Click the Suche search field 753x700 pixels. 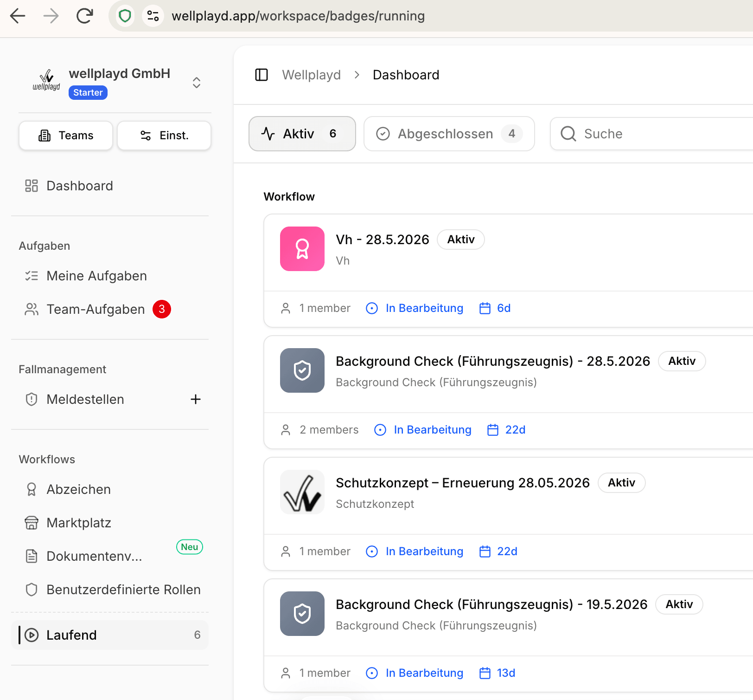pyautogui.click(x=651, y=134)
